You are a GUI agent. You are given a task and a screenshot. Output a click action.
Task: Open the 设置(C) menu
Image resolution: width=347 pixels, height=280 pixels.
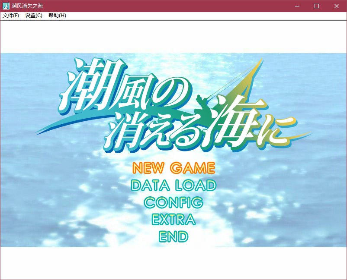[x=34, y=16]
